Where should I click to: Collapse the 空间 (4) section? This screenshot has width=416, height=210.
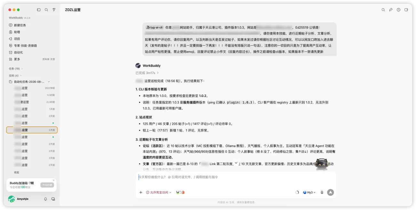[x=15, y=76]
